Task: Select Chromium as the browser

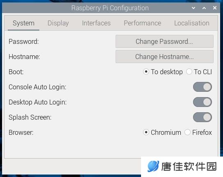Action: click(x=162, y=132)
